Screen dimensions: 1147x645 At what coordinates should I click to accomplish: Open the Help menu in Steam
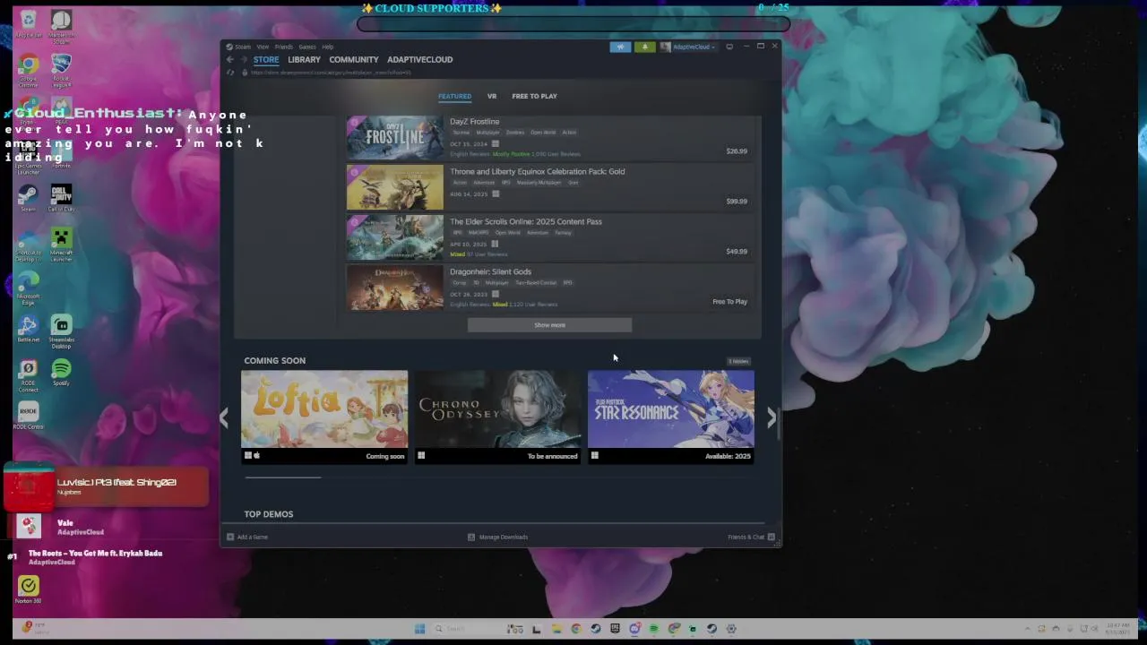328,47
